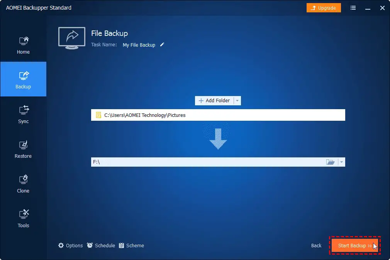Screen dimensions: 390x260
Task: Close the AOMEI Backupper window
Action: click(382, 8)
